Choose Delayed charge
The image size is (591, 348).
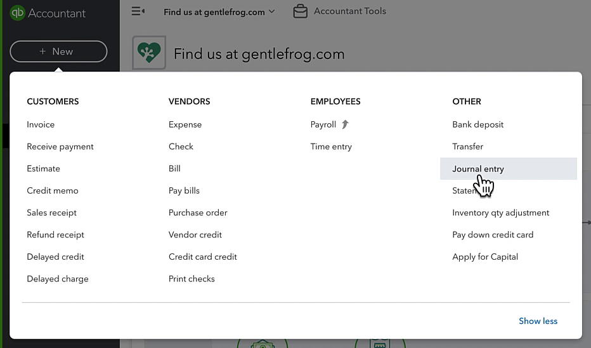pos(58,279)
